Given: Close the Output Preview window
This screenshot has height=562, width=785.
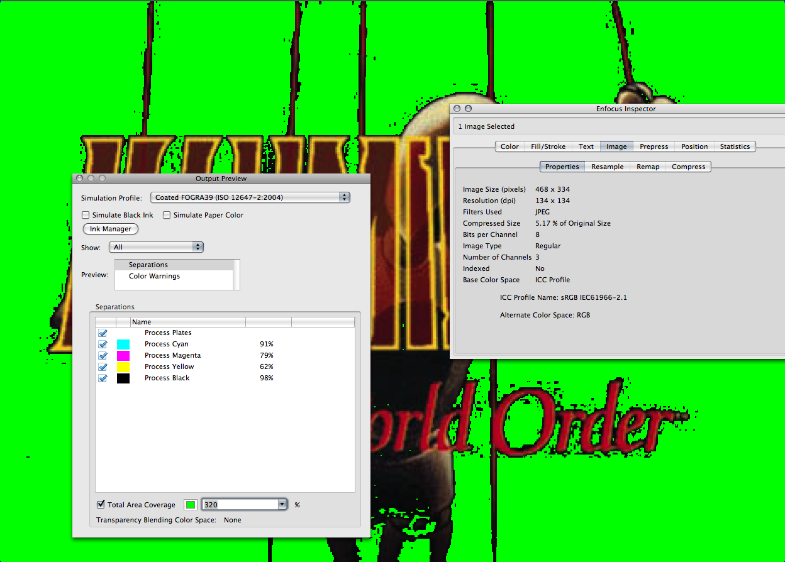Looking at the screenshot, I should point(81,179).
